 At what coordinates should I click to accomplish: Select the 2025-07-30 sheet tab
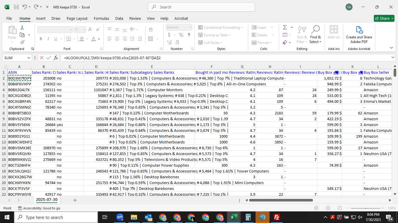[47, 200]
